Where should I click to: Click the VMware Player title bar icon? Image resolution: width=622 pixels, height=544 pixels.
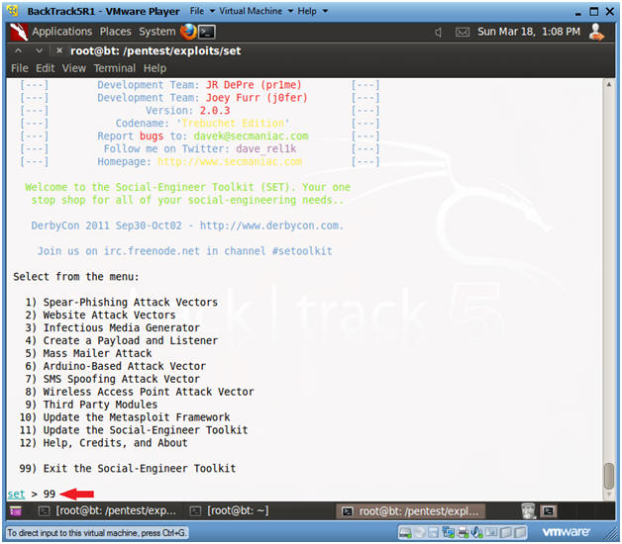coord(13,11)
